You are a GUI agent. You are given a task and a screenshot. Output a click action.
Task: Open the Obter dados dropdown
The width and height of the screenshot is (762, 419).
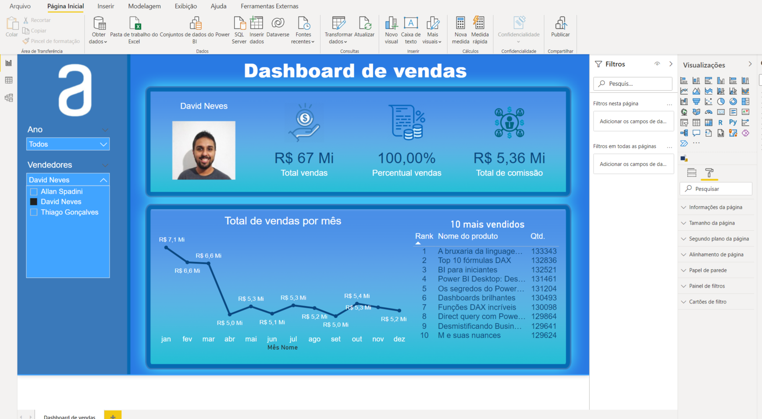point(99,30)
